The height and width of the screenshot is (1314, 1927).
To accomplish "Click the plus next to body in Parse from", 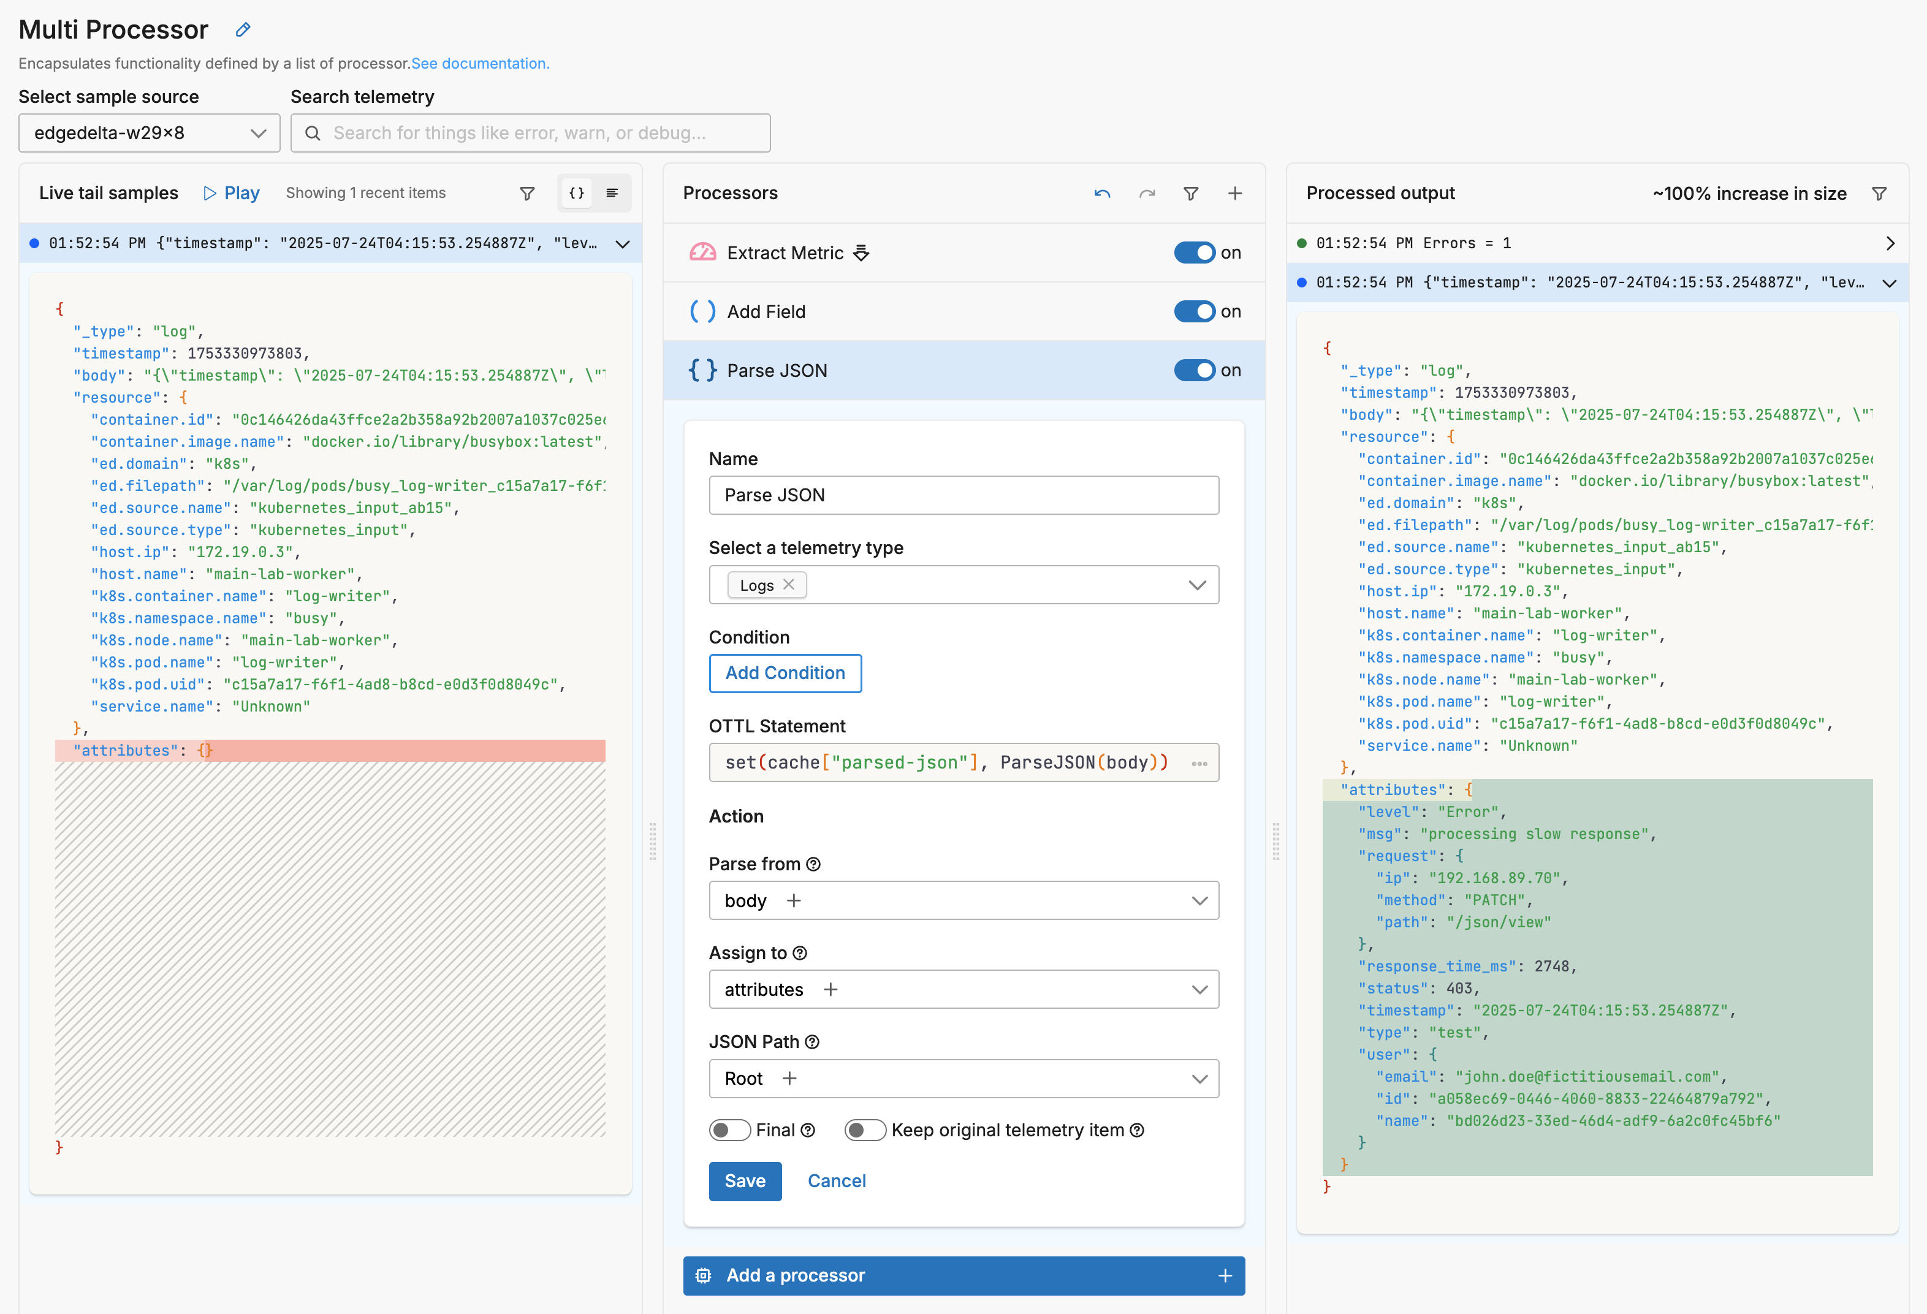I will click(794, 900).
